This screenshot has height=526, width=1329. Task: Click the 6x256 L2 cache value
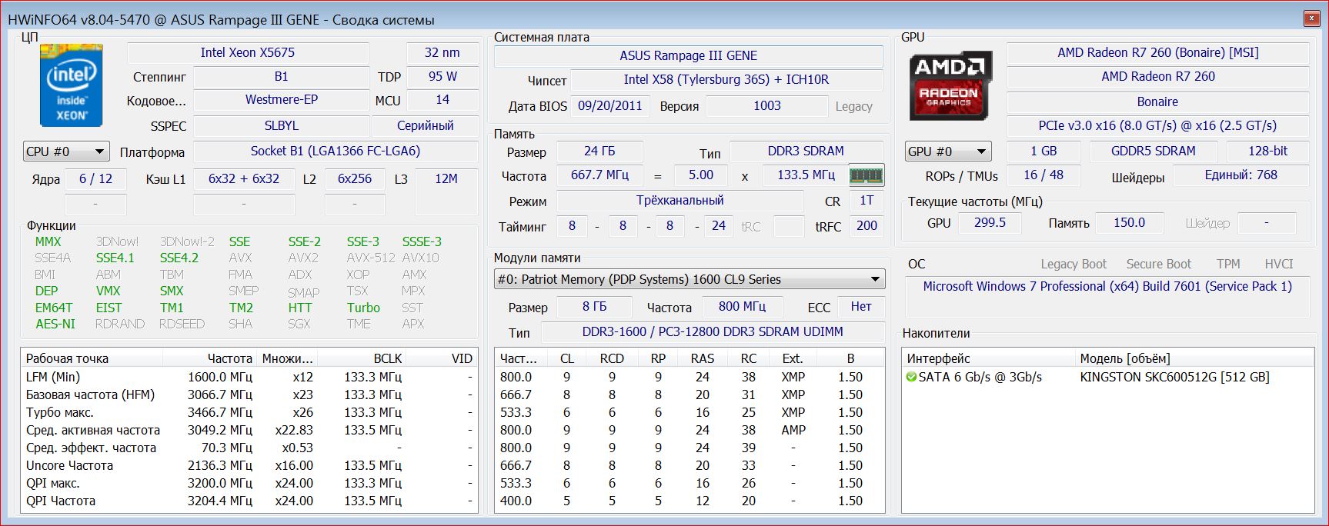355,178
